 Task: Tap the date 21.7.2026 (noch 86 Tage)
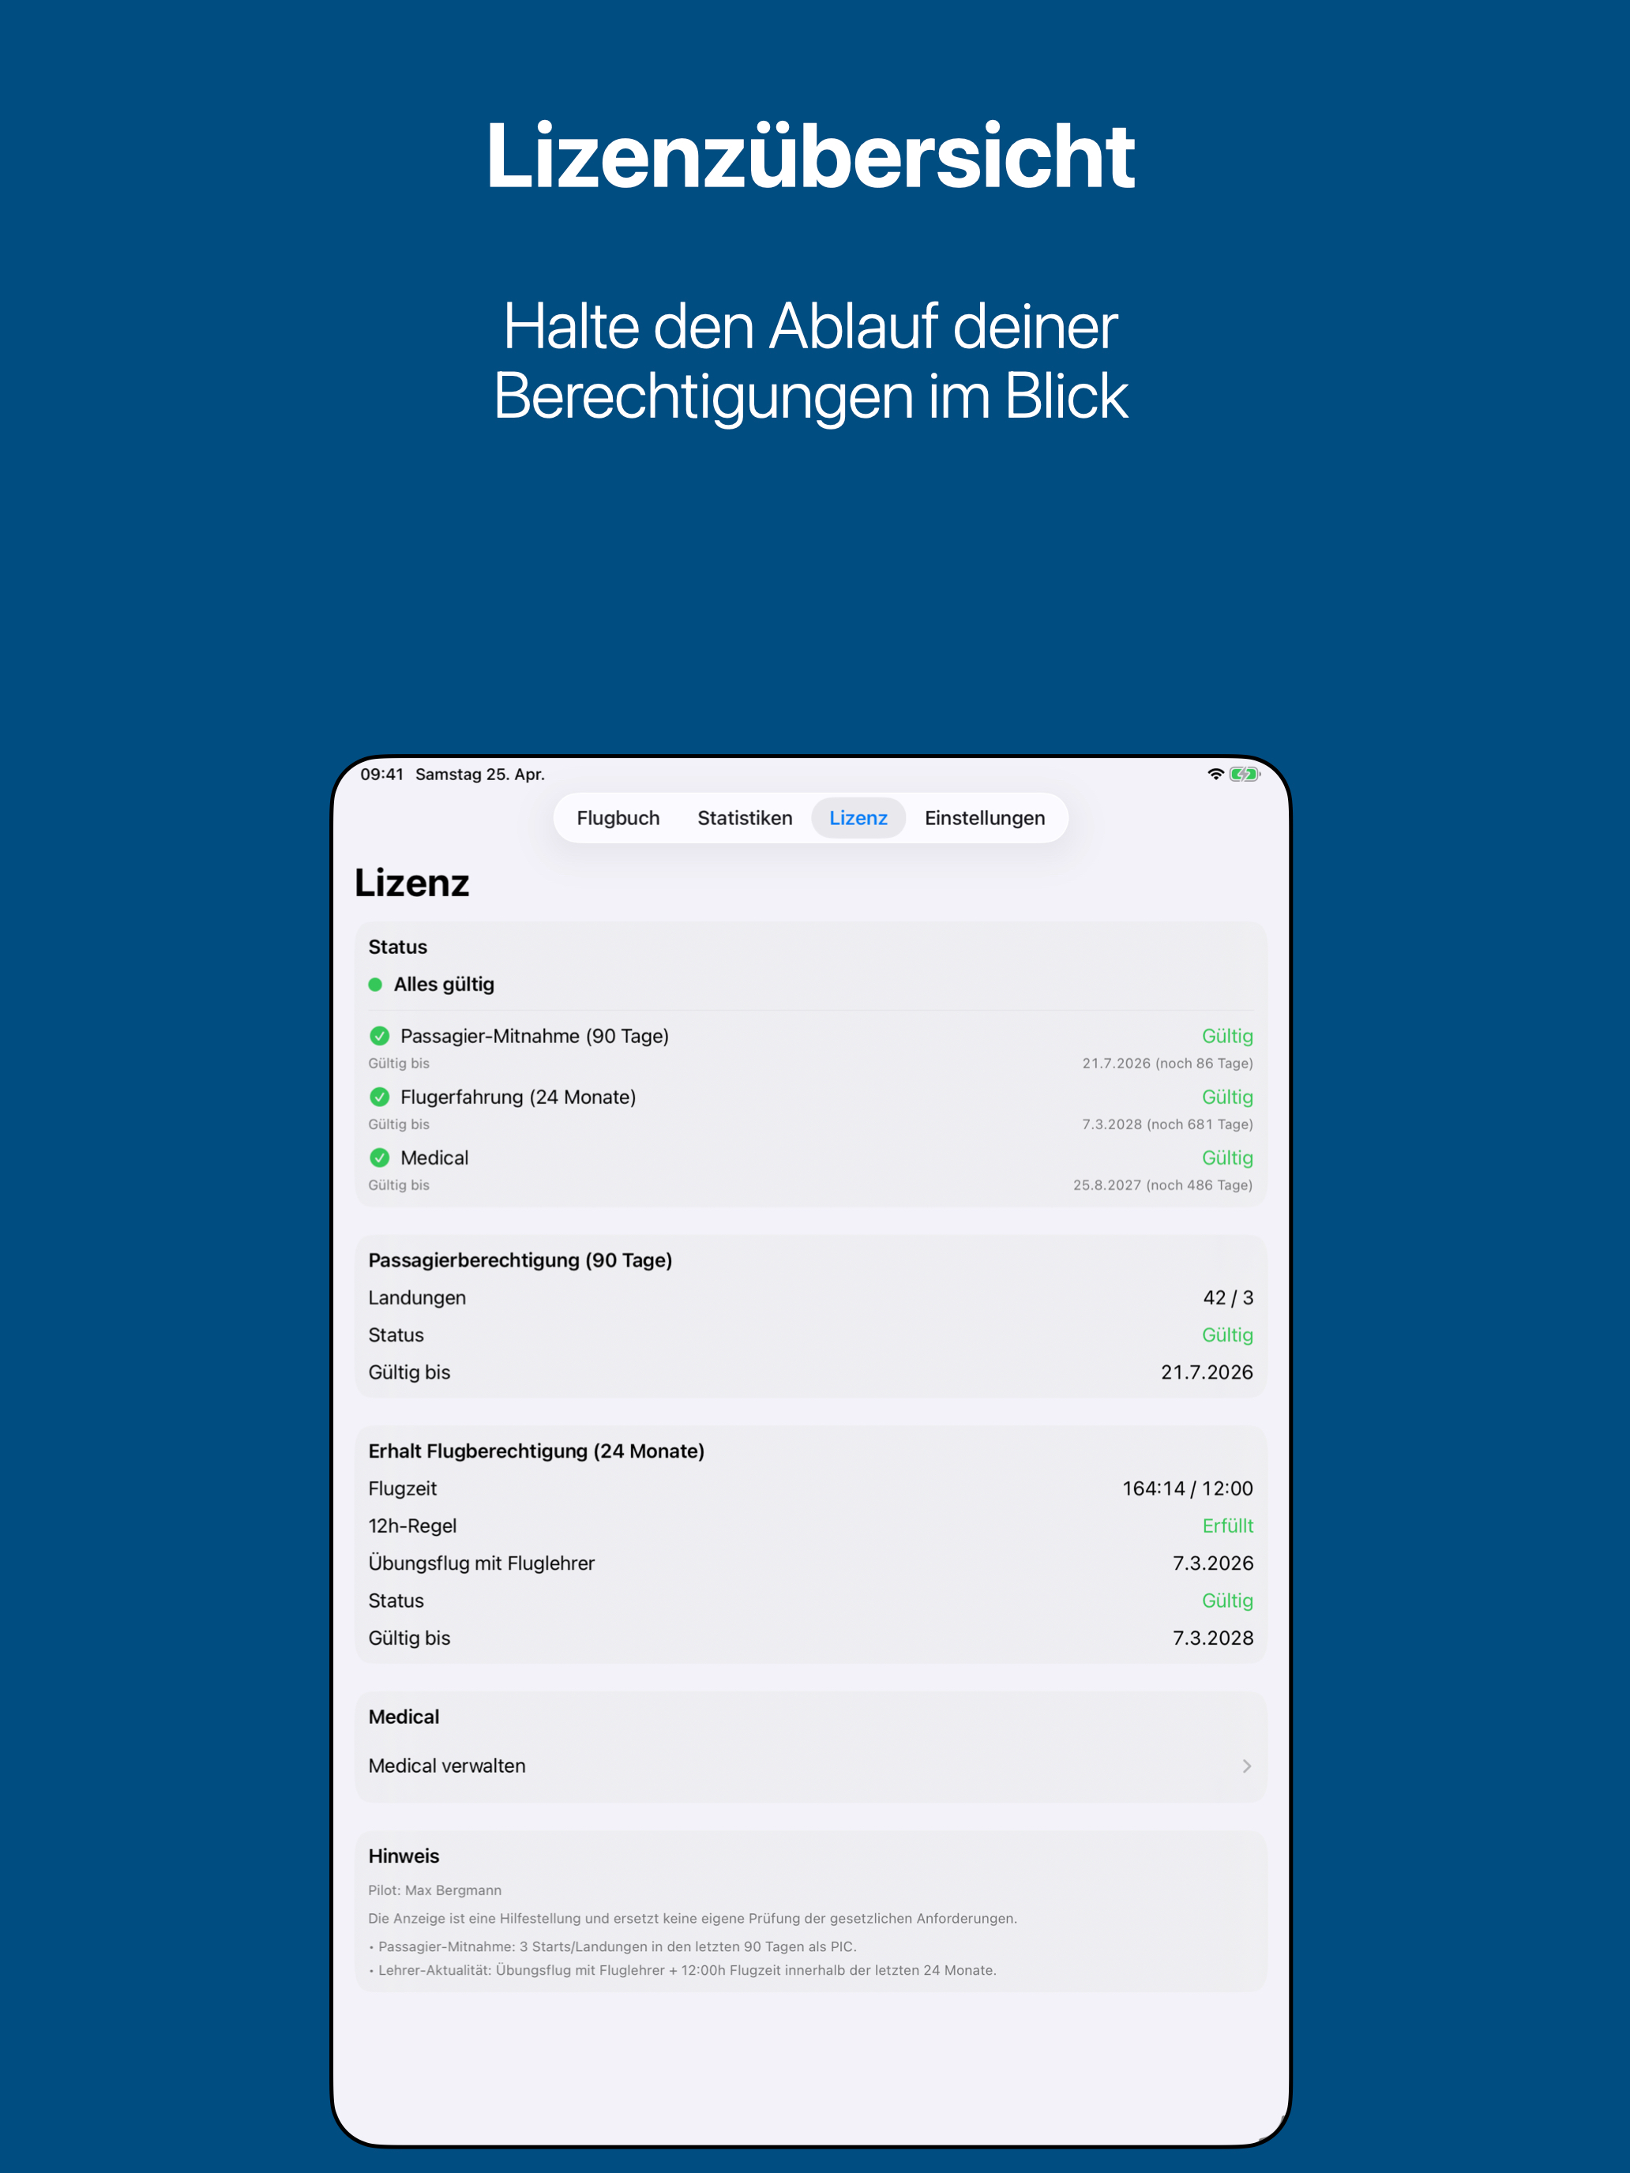1167,1063
